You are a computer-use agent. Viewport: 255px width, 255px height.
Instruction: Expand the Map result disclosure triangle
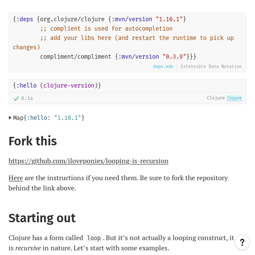pos(10,118)
